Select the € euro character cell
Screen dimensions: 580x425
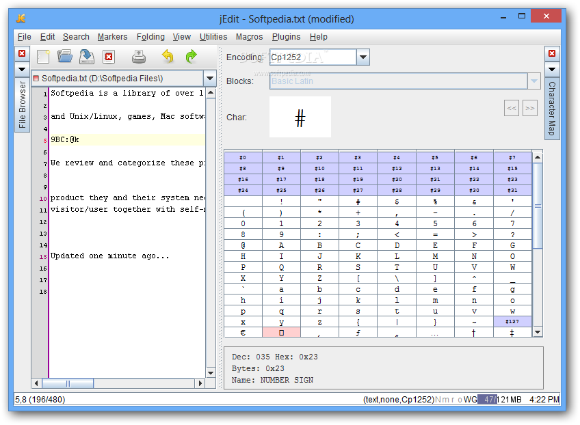243,333
